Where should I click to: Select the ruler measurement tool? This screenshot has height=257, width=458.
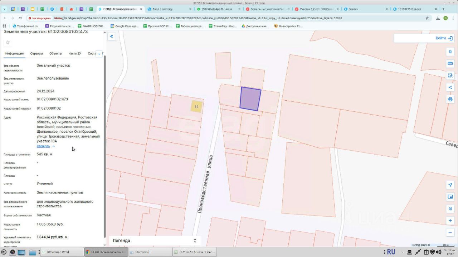(450, 64)
